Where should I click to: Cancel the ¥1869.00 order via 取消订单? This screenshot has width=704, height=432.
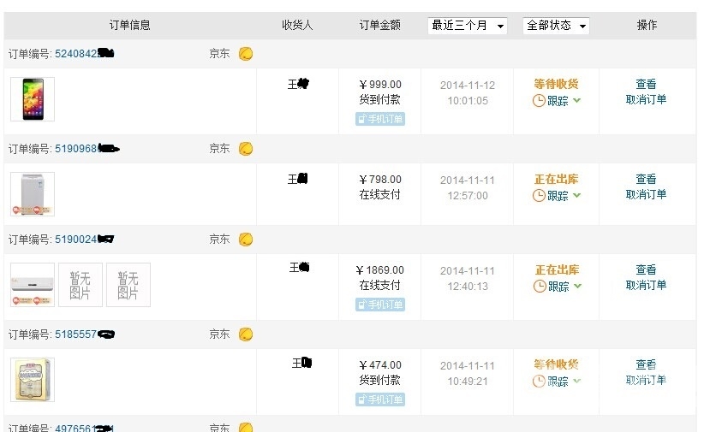pyautogui.click(x=646, y=286)
